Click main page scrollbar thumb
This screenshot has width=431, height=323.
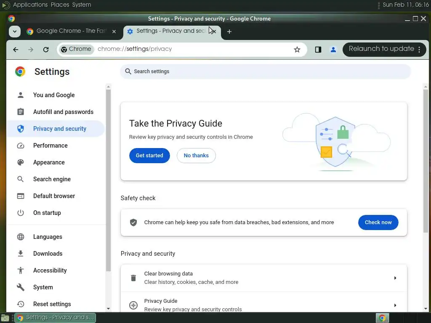(426, 161)
